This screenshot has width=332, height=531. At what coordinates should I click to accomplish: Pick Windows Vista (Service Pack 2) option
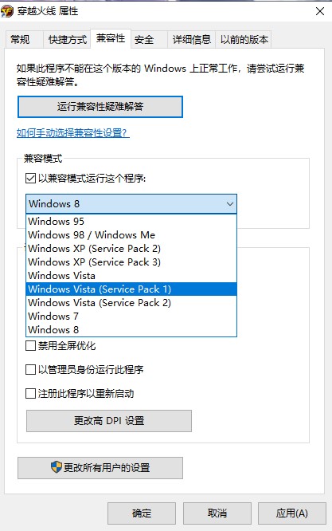coord(131,302)
